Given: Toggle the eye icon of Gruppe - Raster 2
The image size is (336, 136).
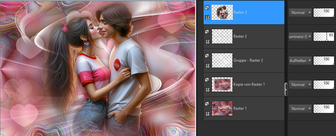Looking at the screenshot, I should coord(207,66).
